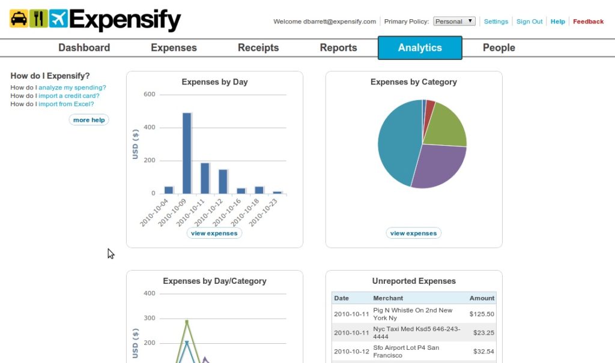Click the green fork and knife icon

pos(38,19)
